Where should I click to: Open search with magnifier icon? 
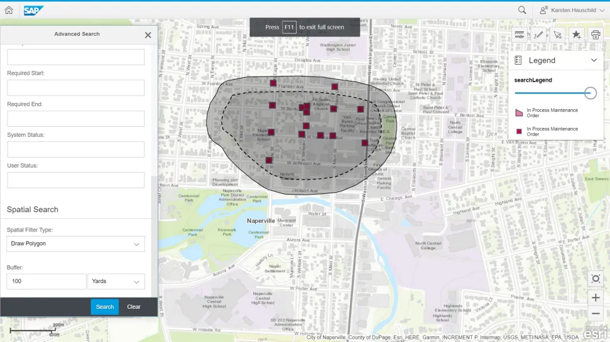[522, 10]
